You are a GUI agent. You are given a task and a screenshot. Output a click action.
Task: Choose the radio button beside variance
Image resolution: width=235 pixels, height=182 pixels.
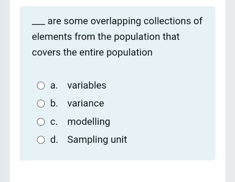click(x=41, y=103)
